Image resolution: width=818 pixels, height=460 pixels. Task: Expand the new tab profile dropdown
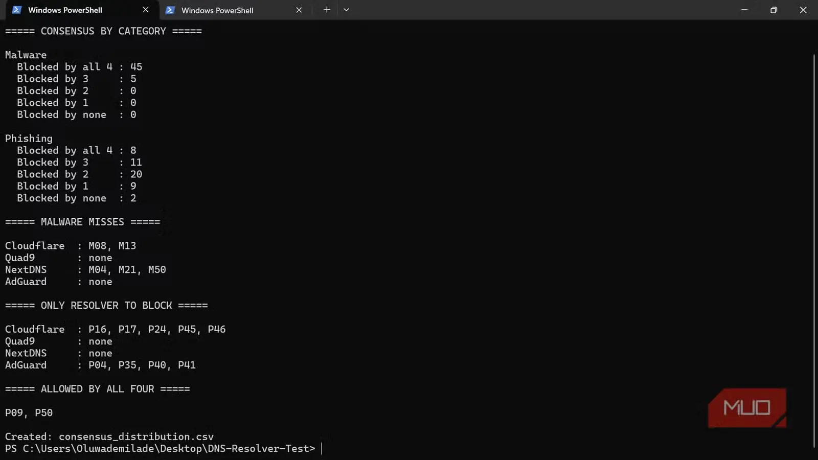pos(346,10)
